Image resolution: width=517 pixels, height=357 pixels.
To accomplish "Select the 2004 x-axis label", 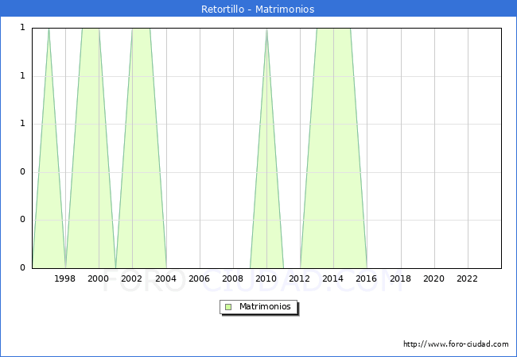I will tap(165, 278).
